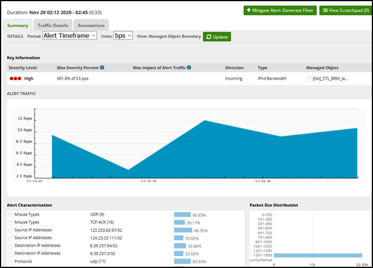Click the udp (17) protocol value
The image size is (373, 268).
pyautogui.click(x=98, y=261)
